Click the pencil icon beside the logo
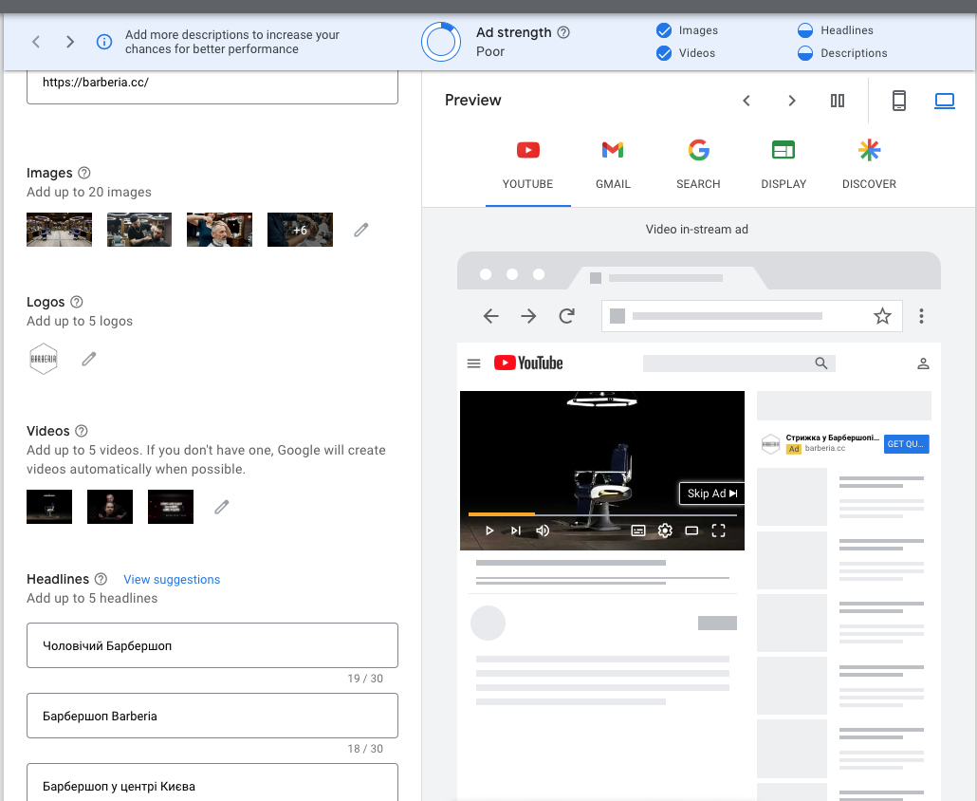 [x=89, y=359]
